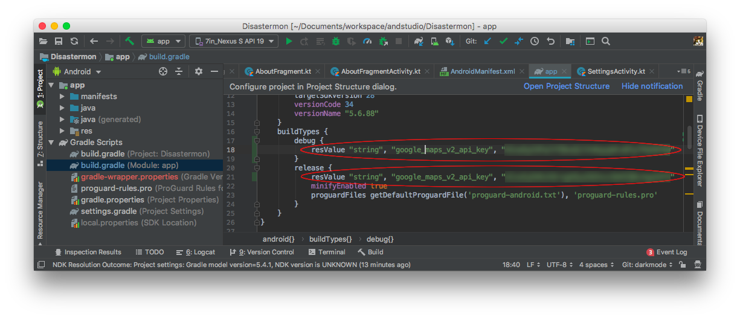Expand the java (generated) folder
The height and width of the screenshot is (319, 740).
62,120
